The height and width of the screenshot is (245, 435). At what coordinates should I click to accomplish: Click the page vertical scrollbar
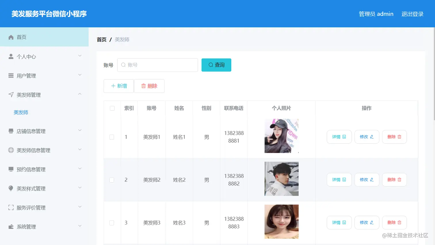(434, 74)
